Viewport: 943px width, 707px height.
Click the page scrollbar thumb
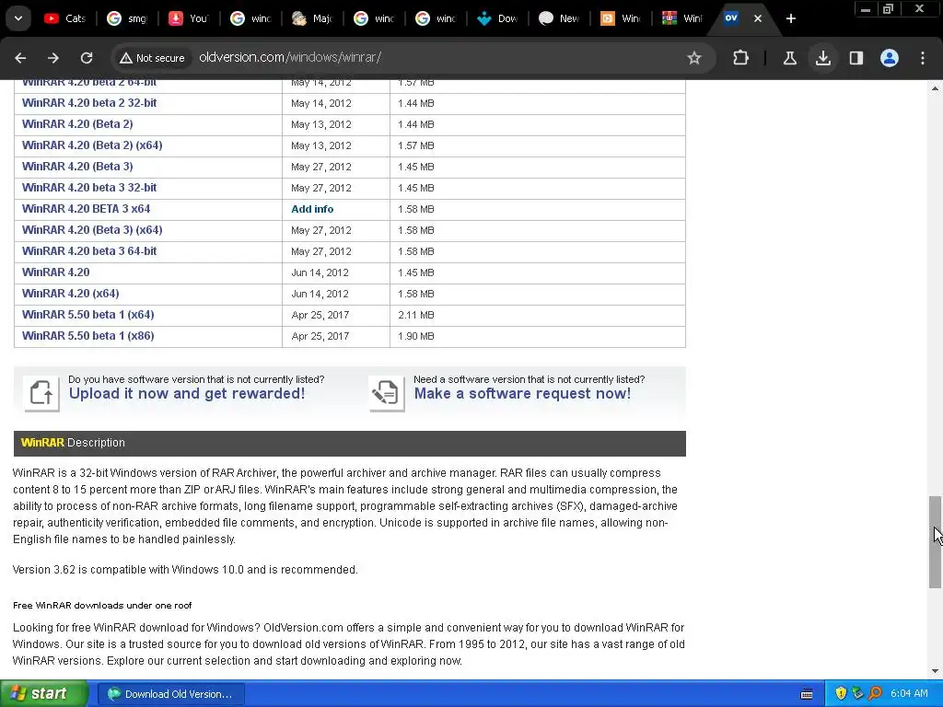[x=935, y=542]
